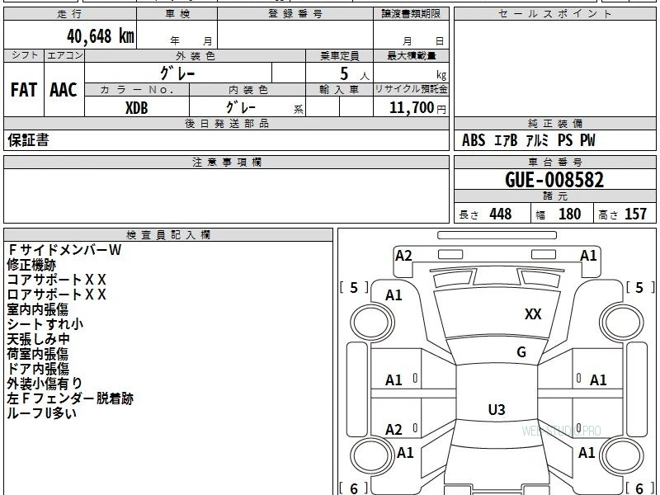Select PW in the equipment list
The image size is (660, 495).
pyautogui.click(x=587, y=140)
